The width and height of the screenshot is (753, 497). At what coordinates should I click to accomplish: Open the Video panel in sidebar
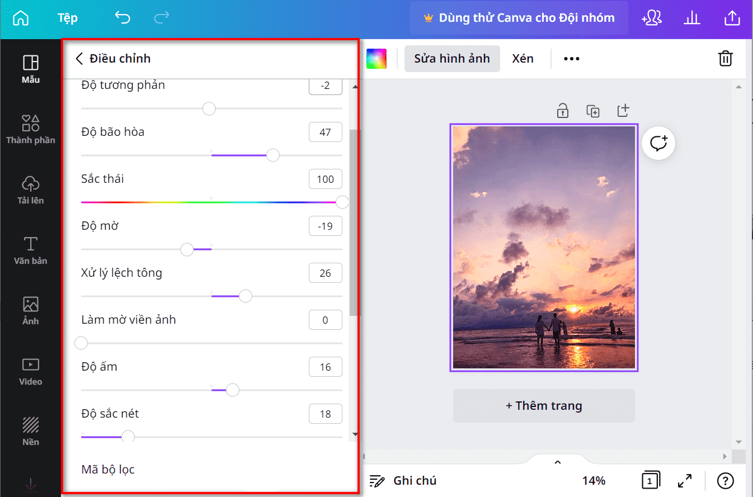click(31, 371)
